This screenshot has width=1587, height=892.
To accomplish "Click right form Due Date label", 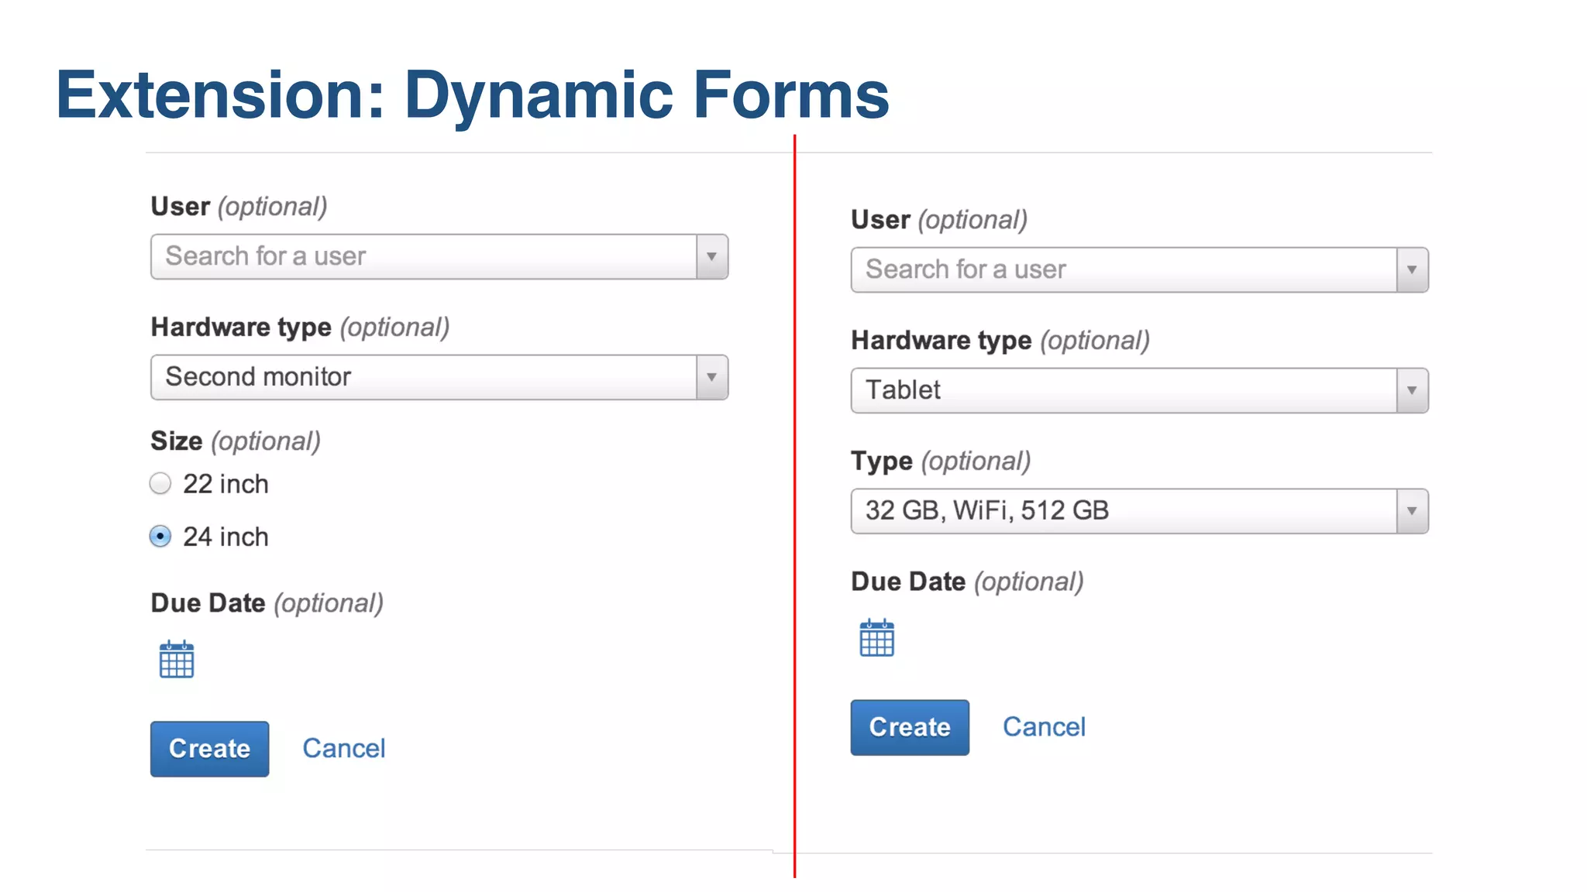I will (967, 582).
